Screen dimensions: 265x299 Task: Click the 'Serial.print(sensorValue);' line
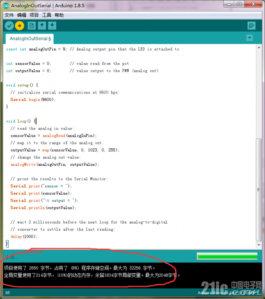[x=41, y=193]
